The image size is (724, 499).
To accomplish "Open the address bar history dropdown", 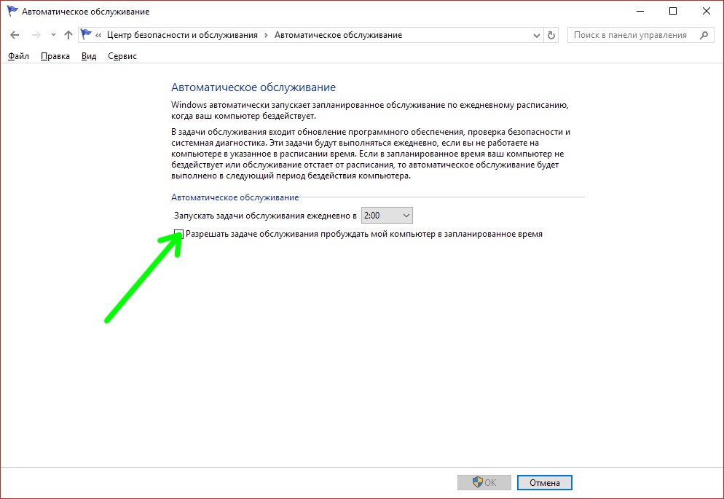I will 536,35.
